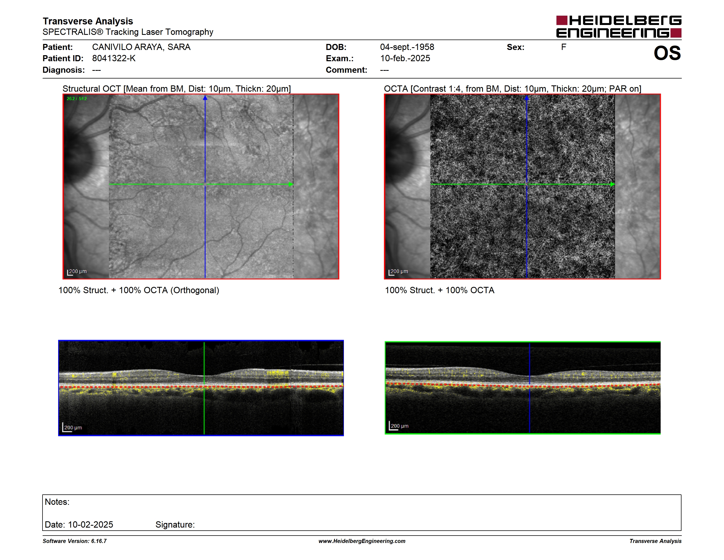This screenshot has width=724, height=560.
Task: Click the blue arrowhead atop the Structural OCT image
Action: point(205,97)
